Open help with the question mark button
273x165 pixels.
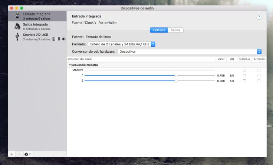point(259,17)
